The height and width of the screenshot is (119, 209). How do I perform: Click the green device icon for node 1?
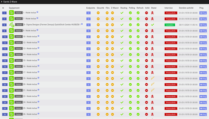click(x=12, y=13)
